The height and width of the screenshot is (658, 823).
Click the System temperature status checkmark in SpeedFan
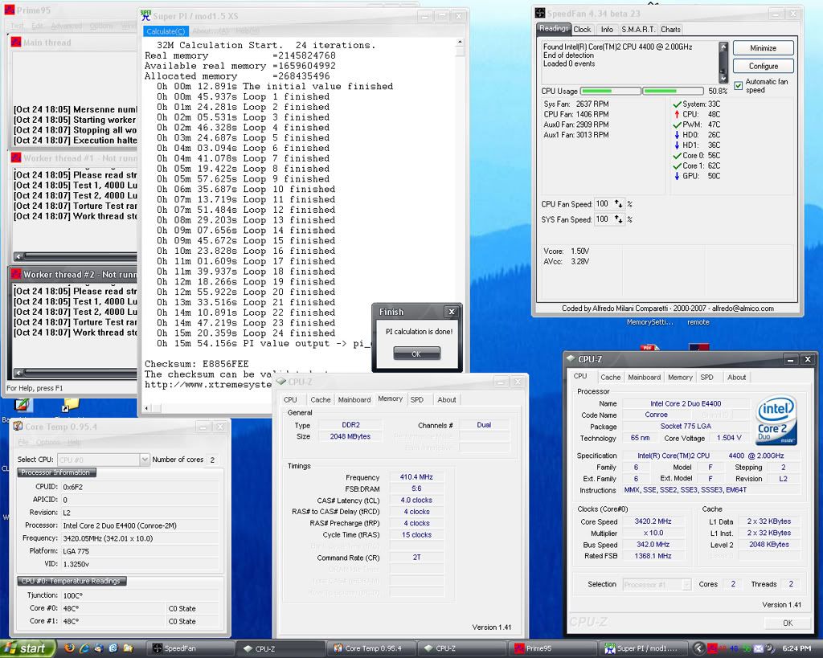pyautogui.click(x=677, y=104)
